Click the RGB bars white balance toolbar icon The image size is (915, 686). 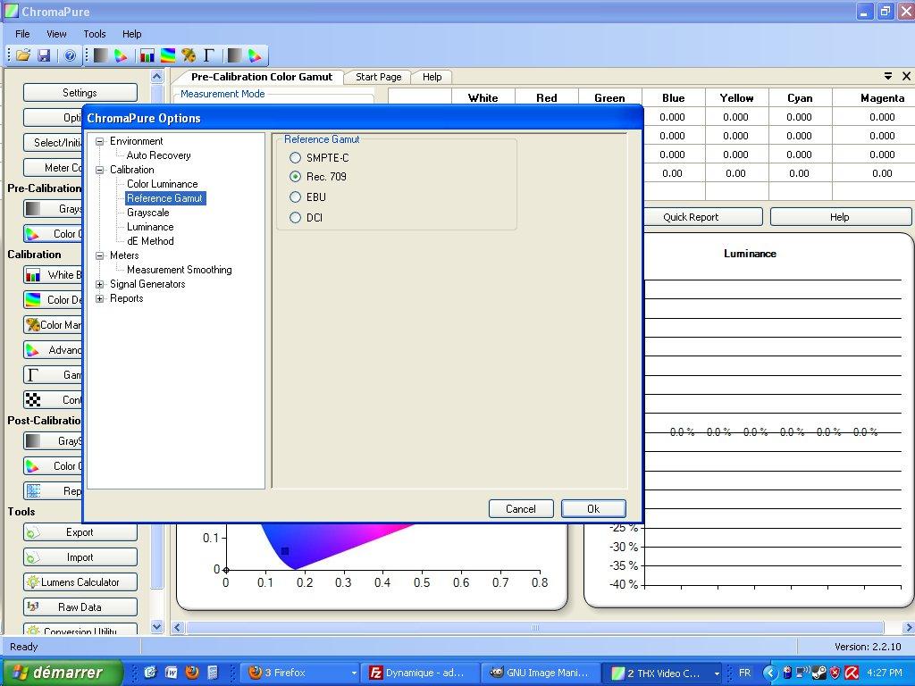(147, 55)
